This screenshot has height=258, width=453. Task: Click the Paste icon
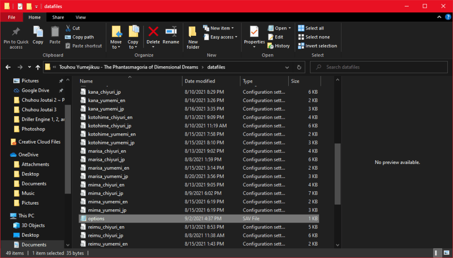click(x=55, y=34)
